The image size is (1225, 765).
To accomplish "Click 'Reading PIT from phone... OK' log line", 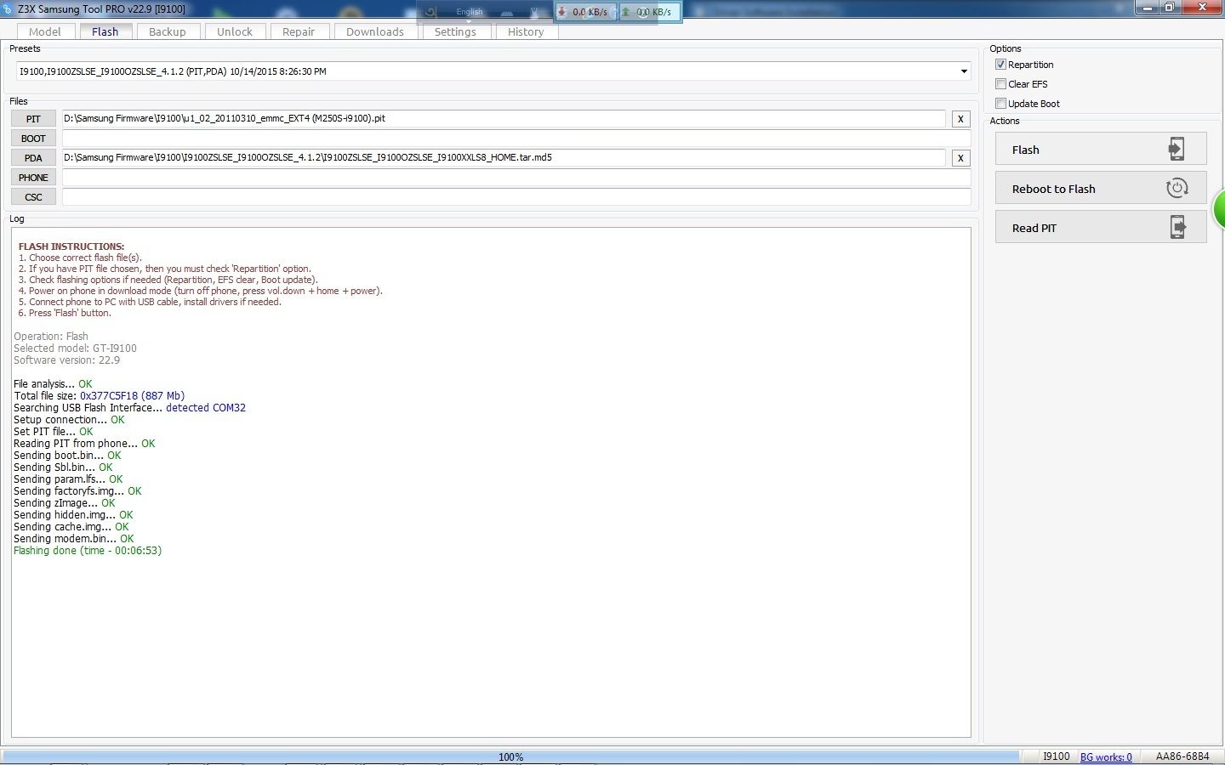I will (x=84, y=444).
